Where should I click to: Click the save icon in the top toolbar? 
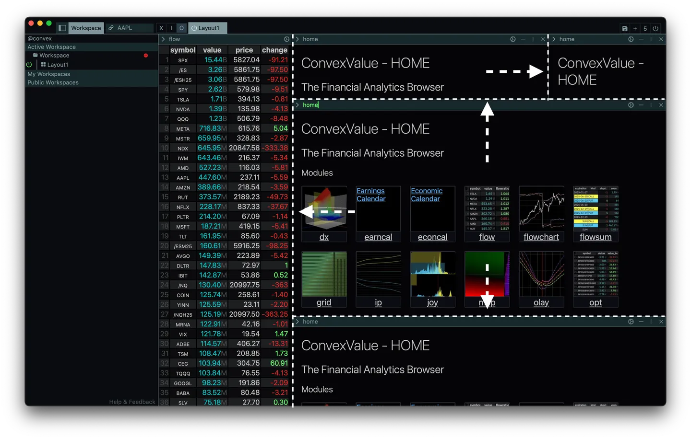625,29
